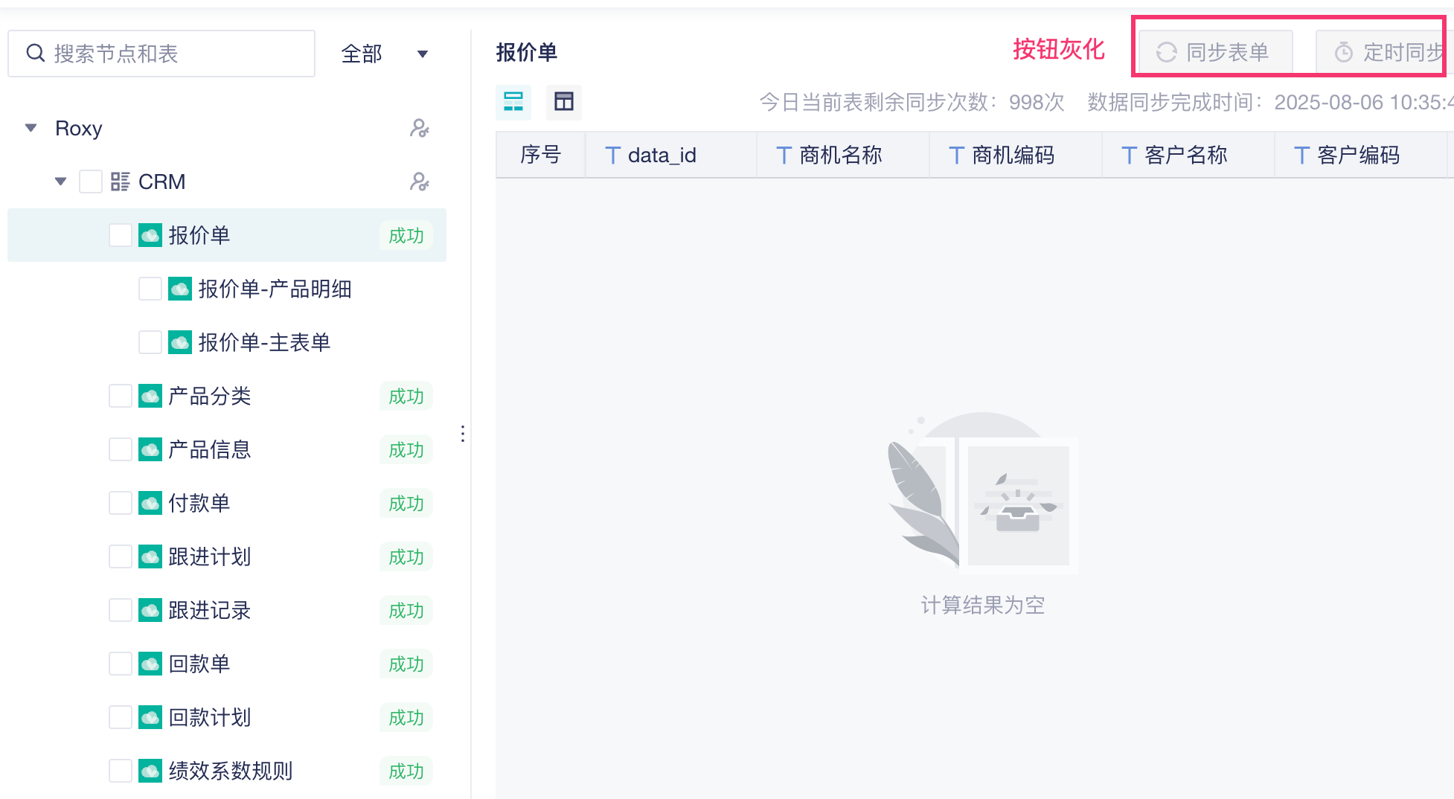Tick the 产品信息 checkbox
The width and height of the screenshot is (1454, 799).
point(121,449)
